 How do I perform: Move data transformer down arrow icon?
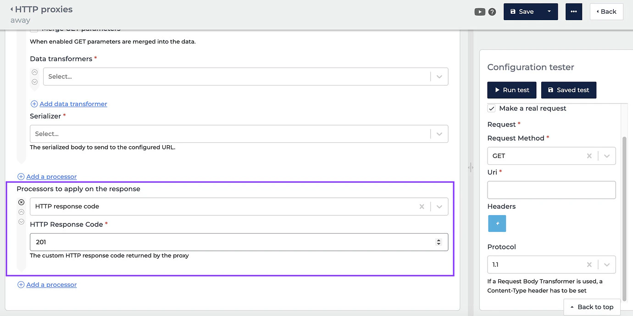pyautogui.click(x=34, y=82)
